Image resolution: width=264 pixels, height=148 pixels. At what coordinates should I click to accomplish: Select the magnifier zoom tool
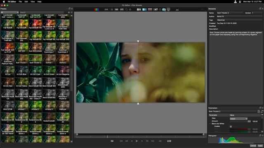point(127,9)
